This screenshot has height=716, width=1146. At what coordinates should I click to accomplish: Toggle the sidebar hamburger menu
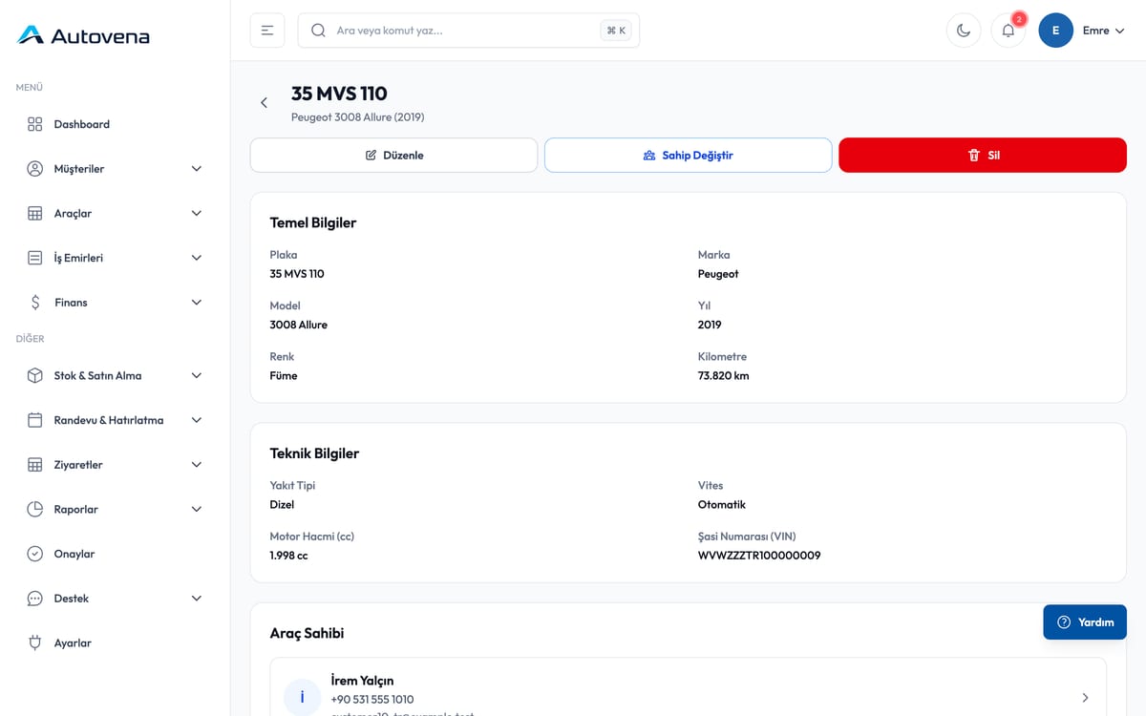[x=267, y=31]
